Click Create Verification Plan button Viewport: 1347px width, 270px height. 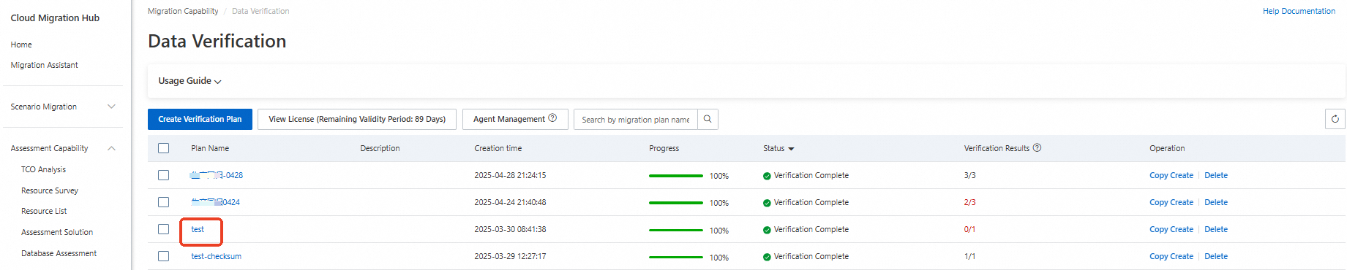point(200,119)
